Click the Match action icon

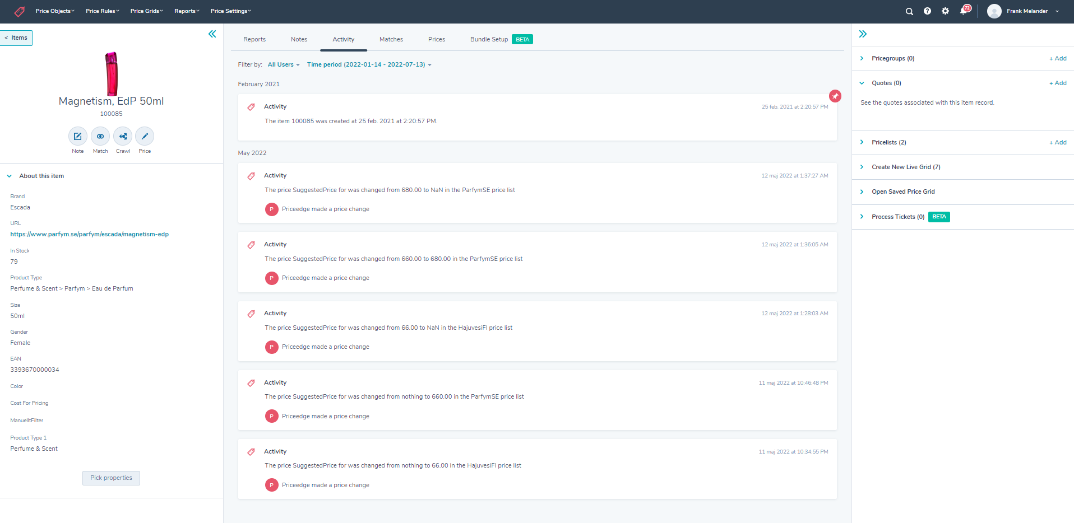tap(100, 136)
